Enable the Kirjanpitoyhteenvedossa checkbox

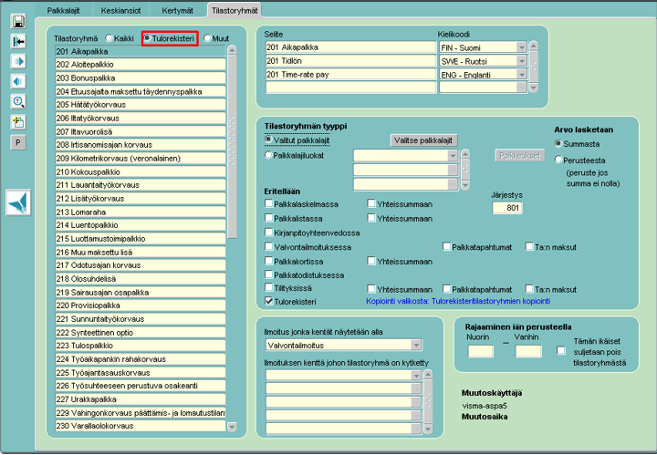coord(269,233)
